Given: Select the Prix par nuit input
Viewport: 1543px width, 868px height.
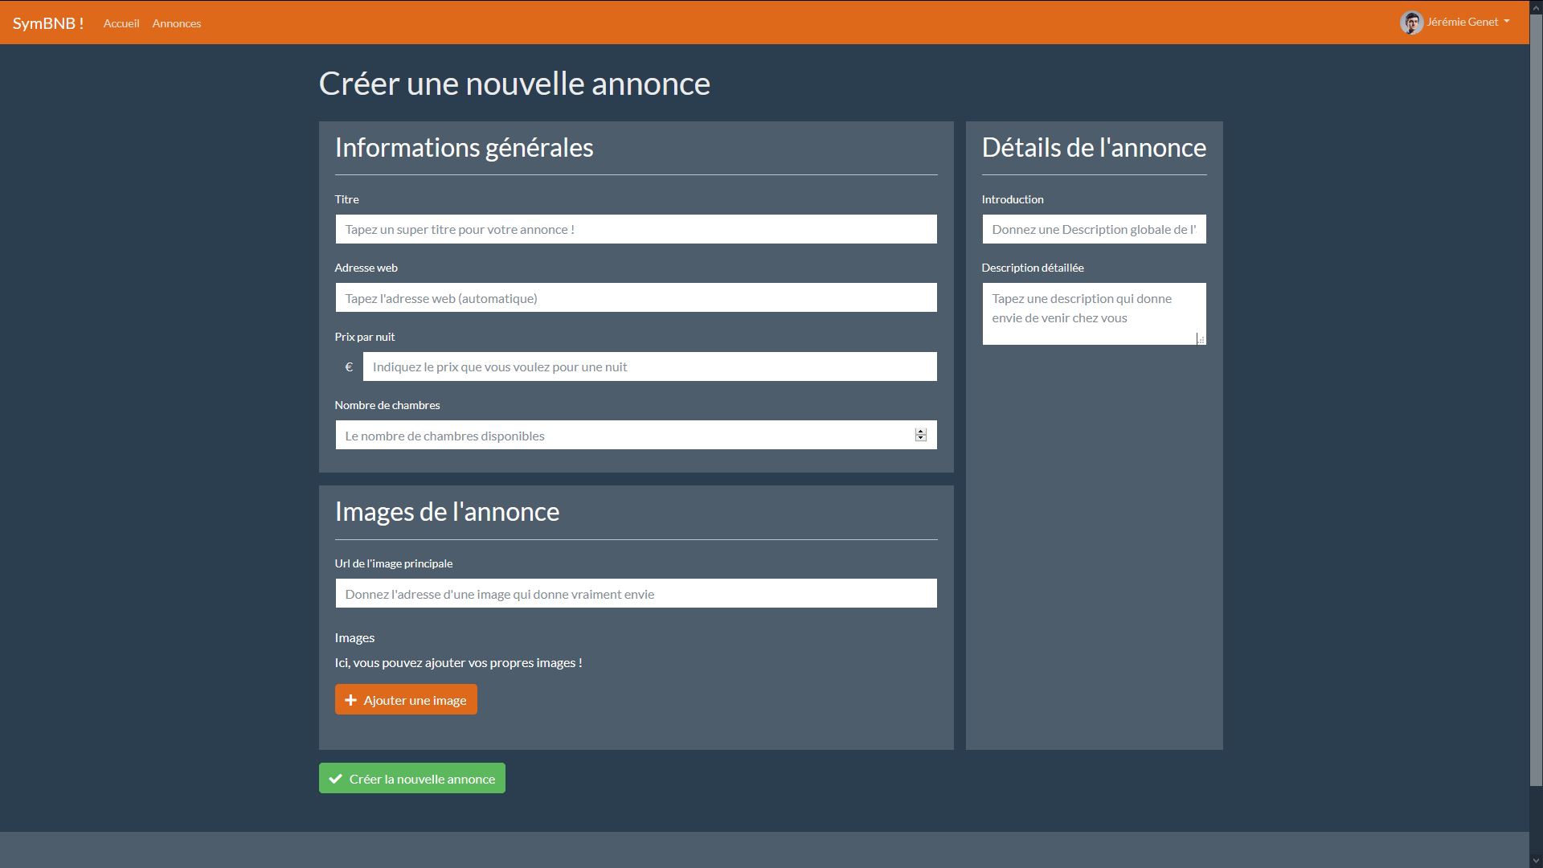Looking at the screenshot, I should click(649, 367).
